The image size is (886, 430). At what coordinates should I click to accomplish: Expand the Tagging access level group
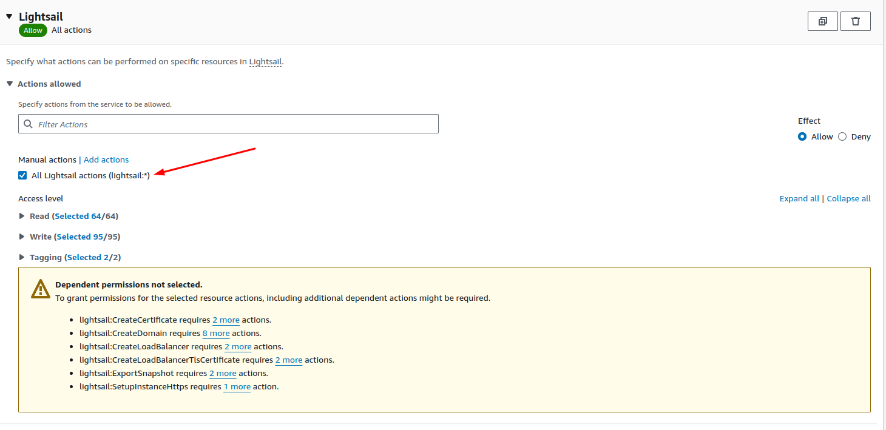coord(23,257)
